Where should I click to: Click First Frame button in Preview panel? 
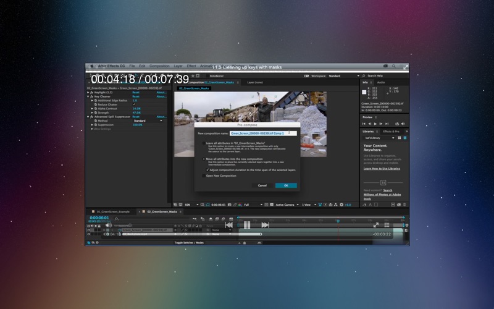pyautogui.click(x=364, y=124)
